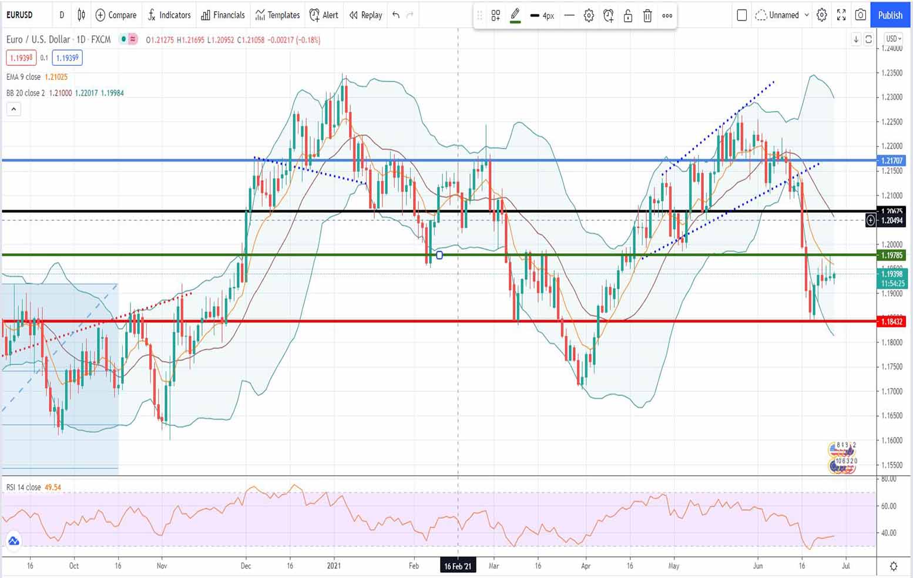Open the candlestick chart style selector
Screen dimensions: 913x578
pos(81,15)
